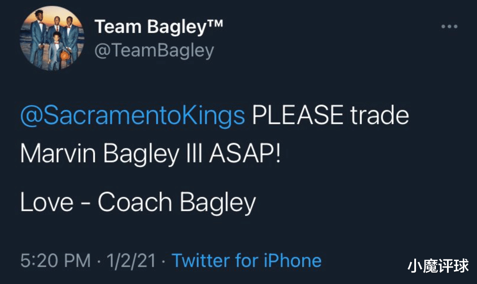Click the basketball in the profile photo

pos(65,56)
